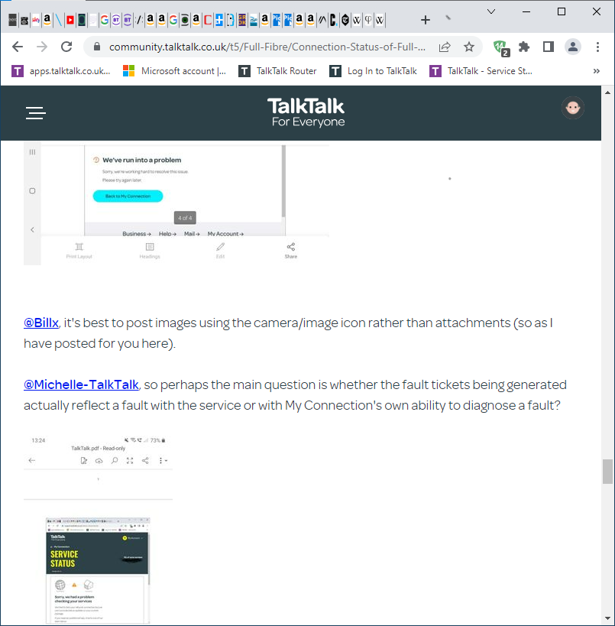View site information via the padlock icon
This screenshot has width=615, height=626.
(96, 47)
